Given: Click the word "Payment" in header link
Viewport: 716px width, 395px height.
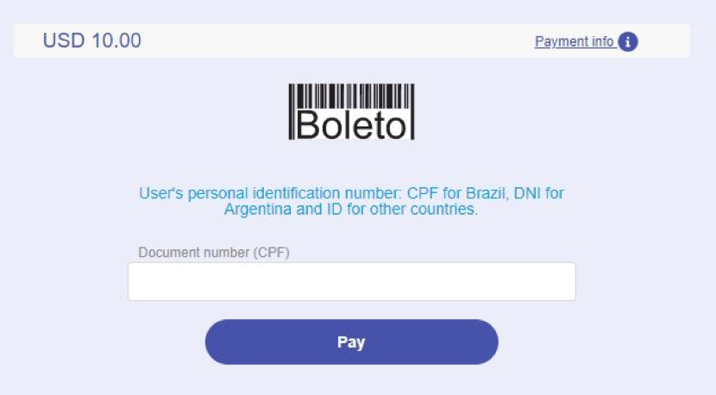Looking at the screenshot, I should pos(561,42).
